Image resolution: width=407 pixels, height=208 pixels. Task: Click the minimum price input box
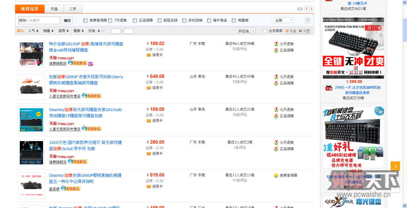click(116, 31)
